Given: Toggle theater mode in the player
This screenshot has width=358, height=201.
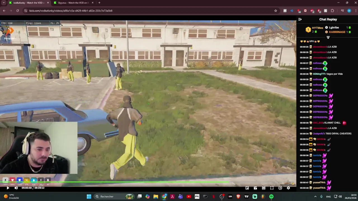Looking at the screenshot, I should (263, 188).
